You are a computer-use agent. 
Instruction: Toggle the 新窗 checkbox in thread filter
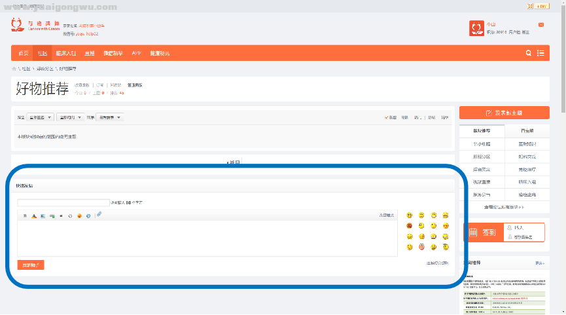tap(387, 117)
